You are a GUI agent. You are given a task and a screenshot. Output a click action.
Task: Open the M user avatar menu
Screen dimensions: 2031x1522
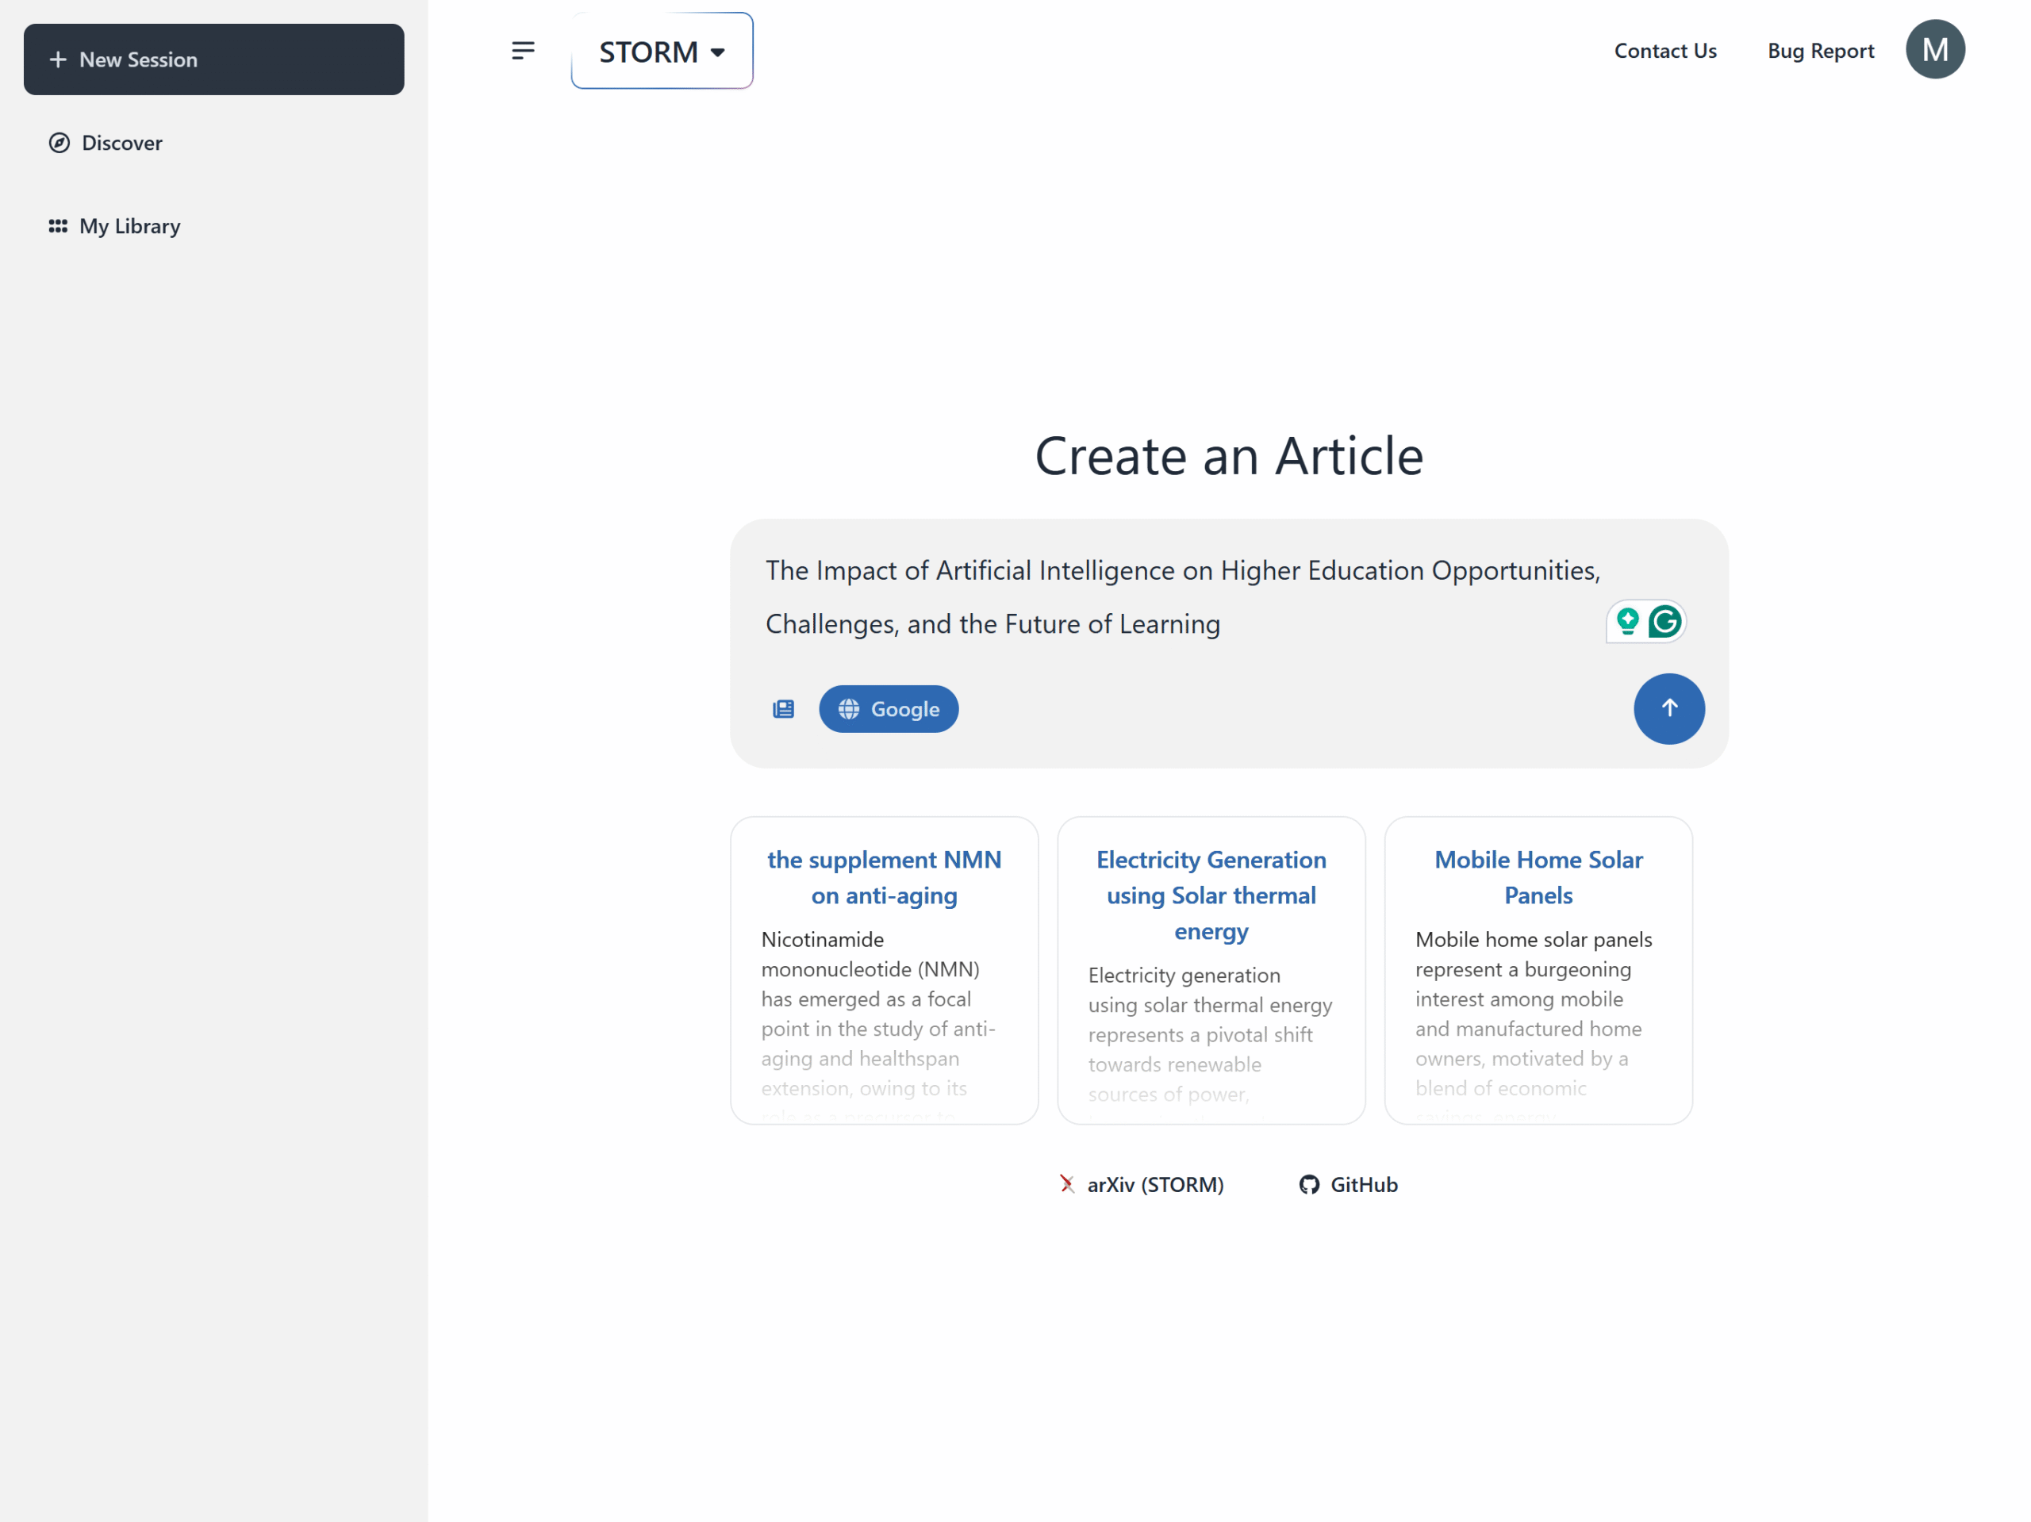click(x=1934, y=50)
